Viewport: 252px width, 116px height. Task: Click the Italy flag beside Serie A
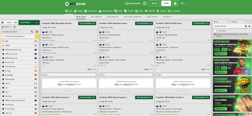coord(36,84)
